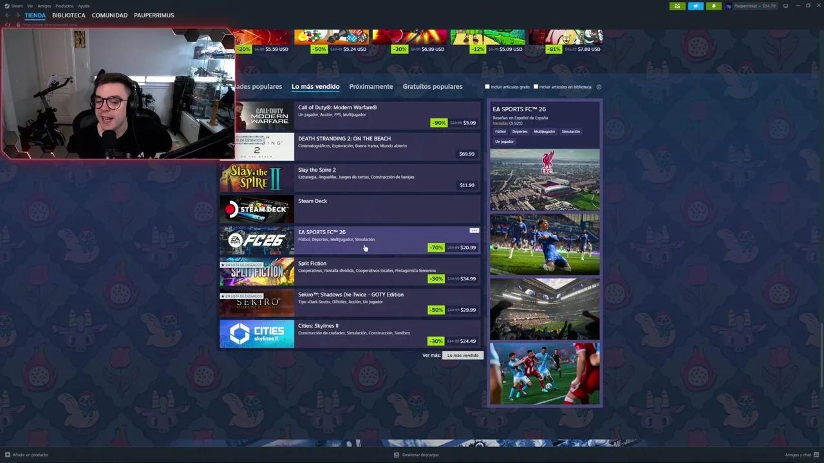Click the Lo más vendido 'Ver más' button
Viewport: 824px width, 463px height.
tap(463, 355)
